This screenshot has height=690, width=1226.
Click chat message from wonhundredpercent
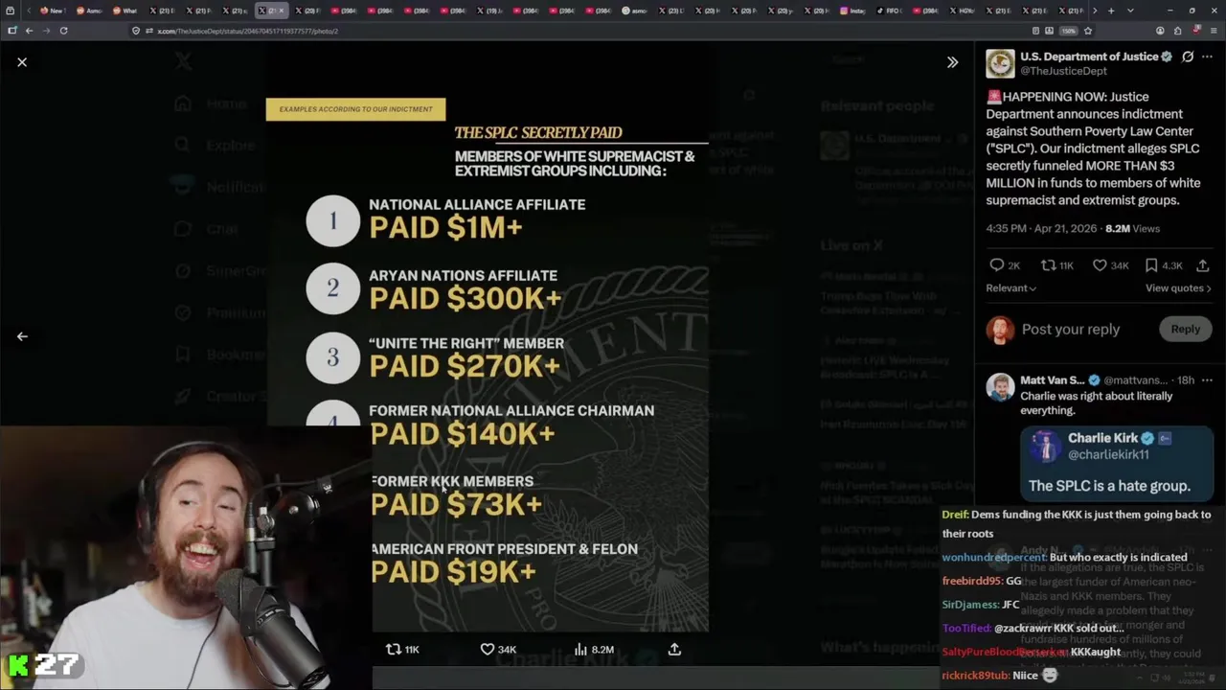coord(1064,557)
